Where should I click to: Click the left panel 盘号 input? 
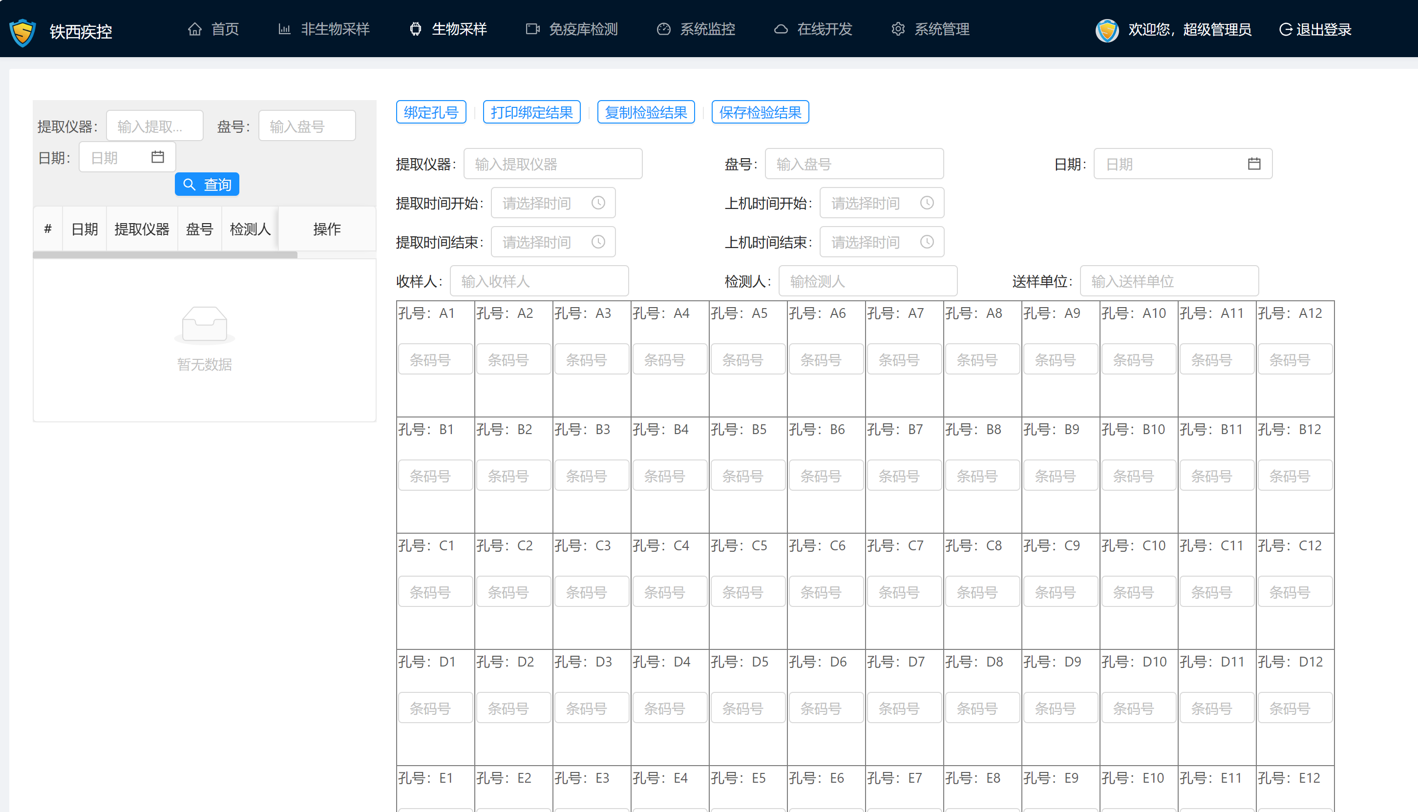click(307, 125)
